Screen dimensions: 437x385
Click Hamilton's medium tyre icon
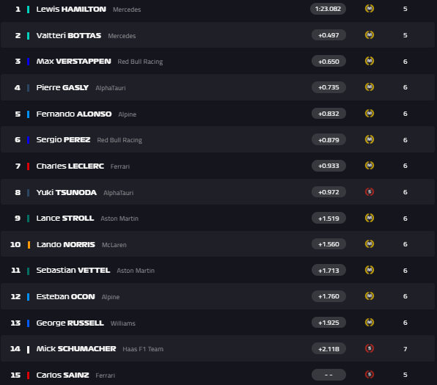(x=370, y=9)
